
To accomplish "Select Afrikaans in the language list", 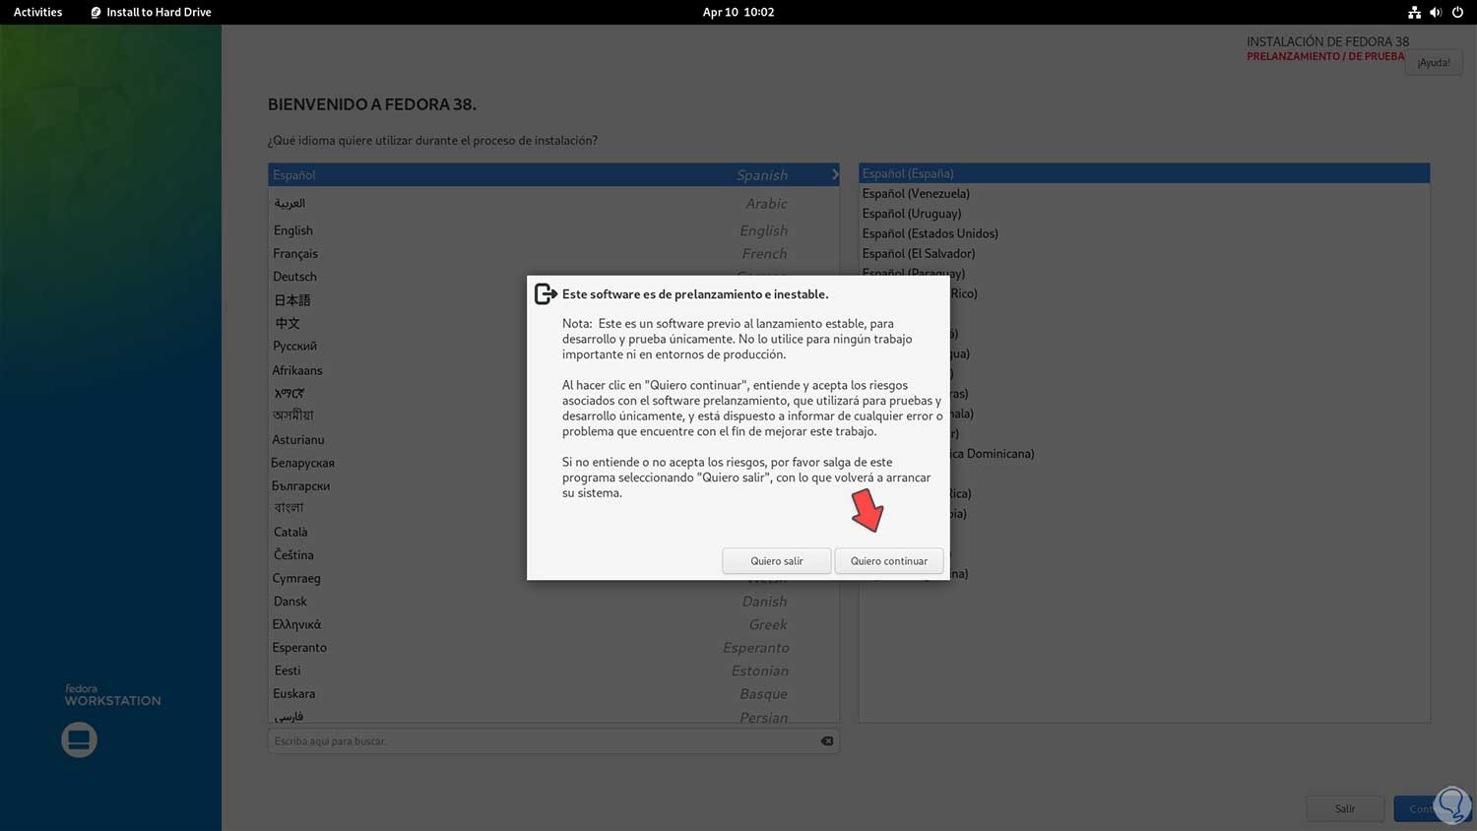I will click(553, 370).
